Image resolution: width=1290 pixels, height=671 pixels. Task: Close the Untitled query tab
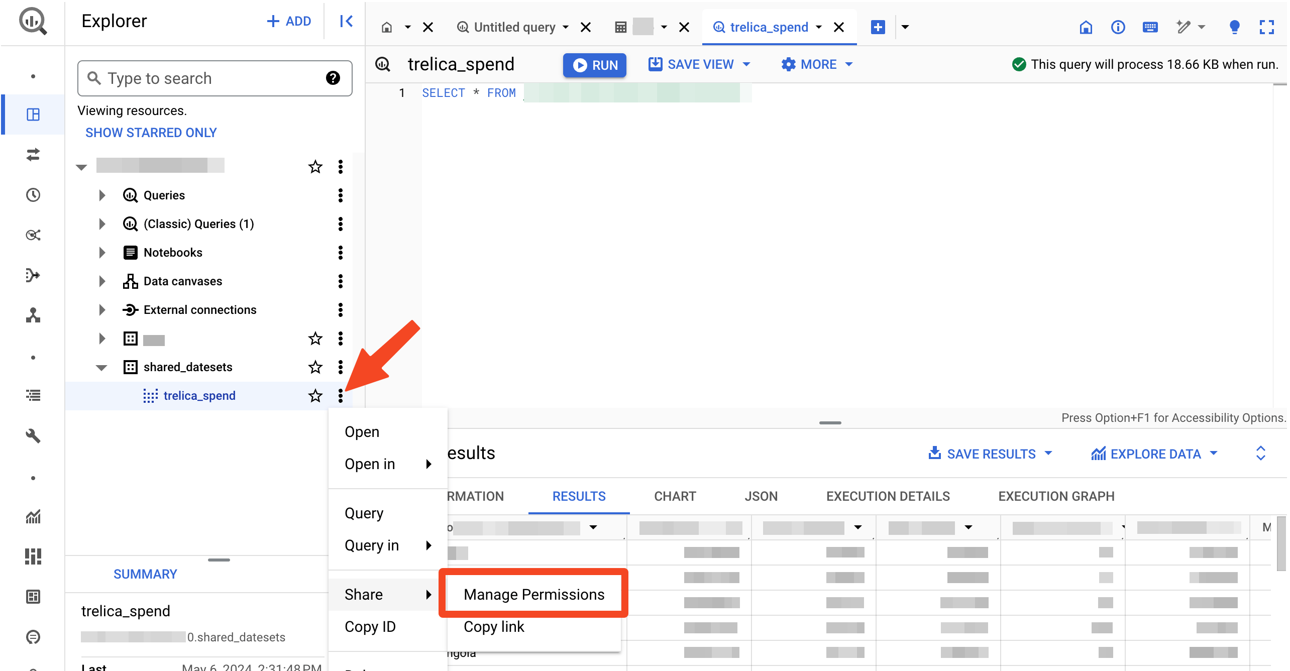[586, 27]
